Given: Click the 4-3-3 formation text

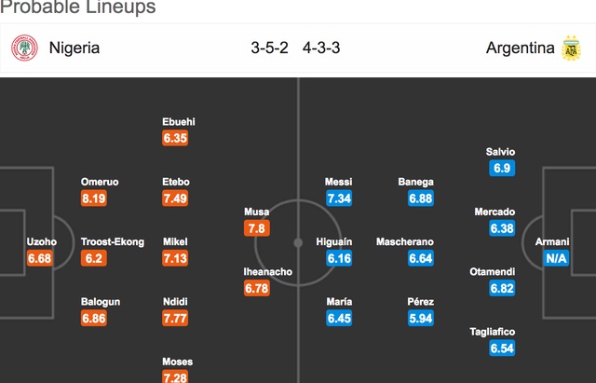Looking at the screenshot, I should click(x=321, y=48).
